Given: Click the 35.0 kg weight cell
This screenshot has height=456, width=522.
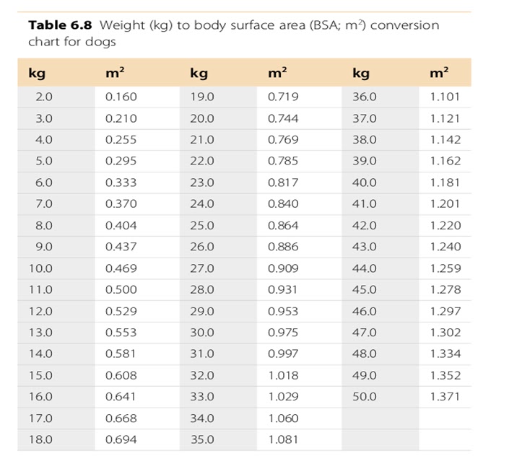Looking at the screenshot, I should (202, 439).
